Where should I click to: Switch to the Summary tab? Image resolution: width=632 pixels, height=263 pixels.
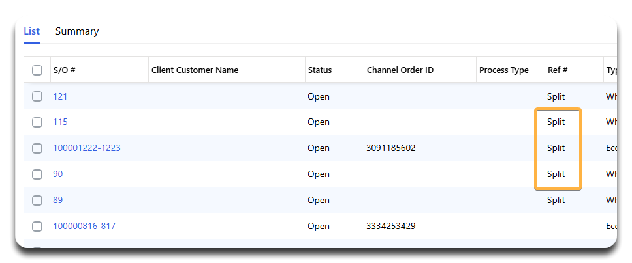(x=77, y=31)
